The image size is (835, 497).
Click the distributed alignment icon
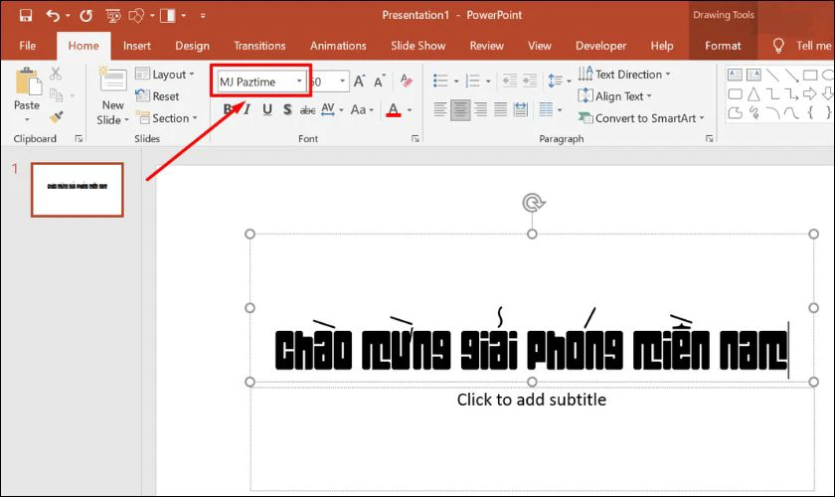click(520, 109)
